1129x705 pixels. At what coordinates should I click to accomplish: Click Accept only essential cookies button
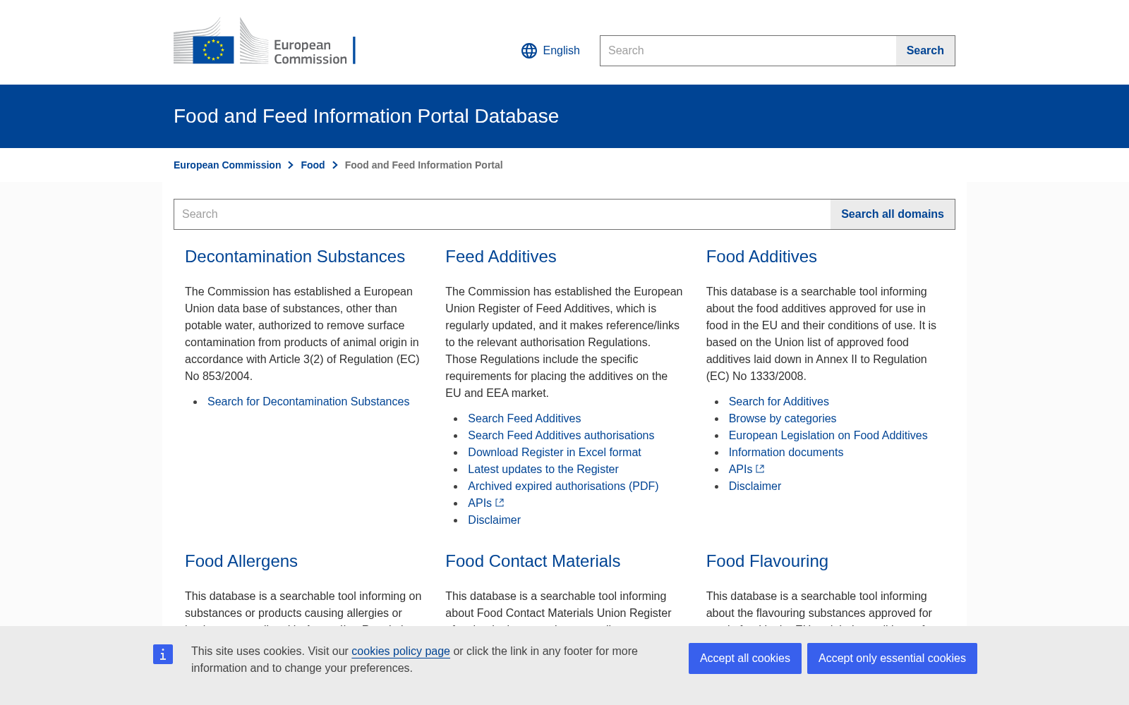[892, 658]
